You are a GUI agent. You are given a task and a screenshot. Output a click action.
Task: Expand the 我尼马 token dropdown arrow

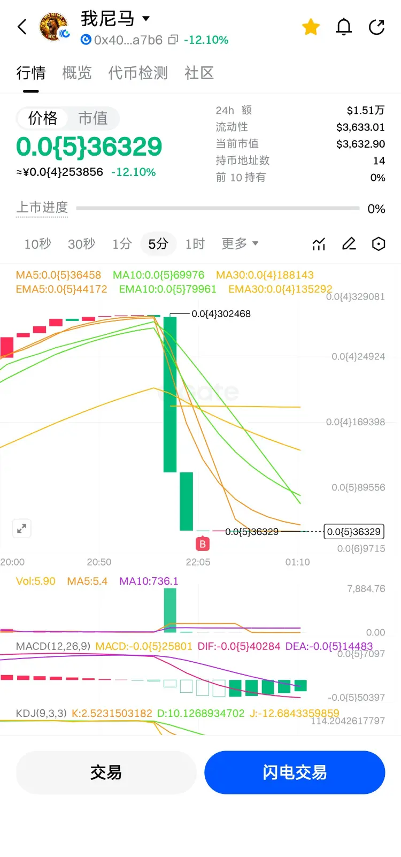[145, 19]
